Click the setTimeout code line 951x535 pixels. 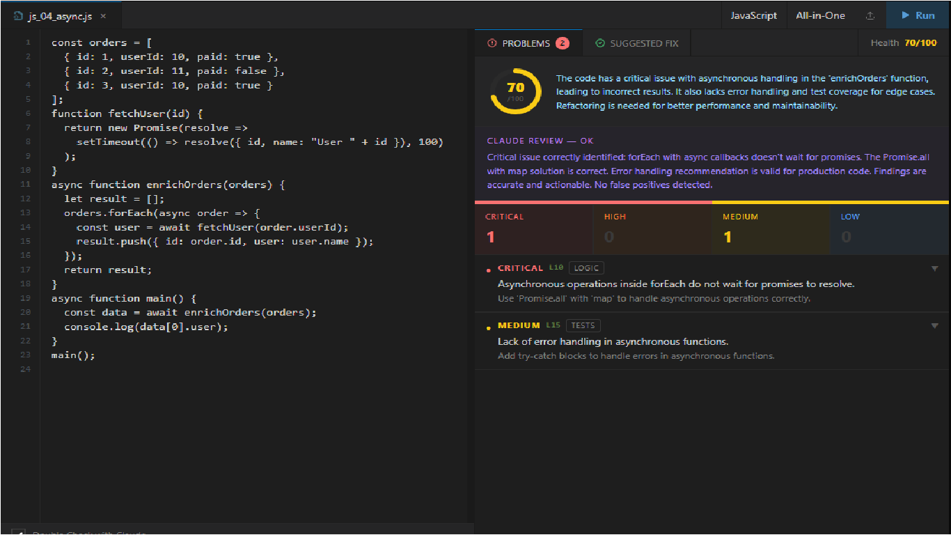pos(260,142)
